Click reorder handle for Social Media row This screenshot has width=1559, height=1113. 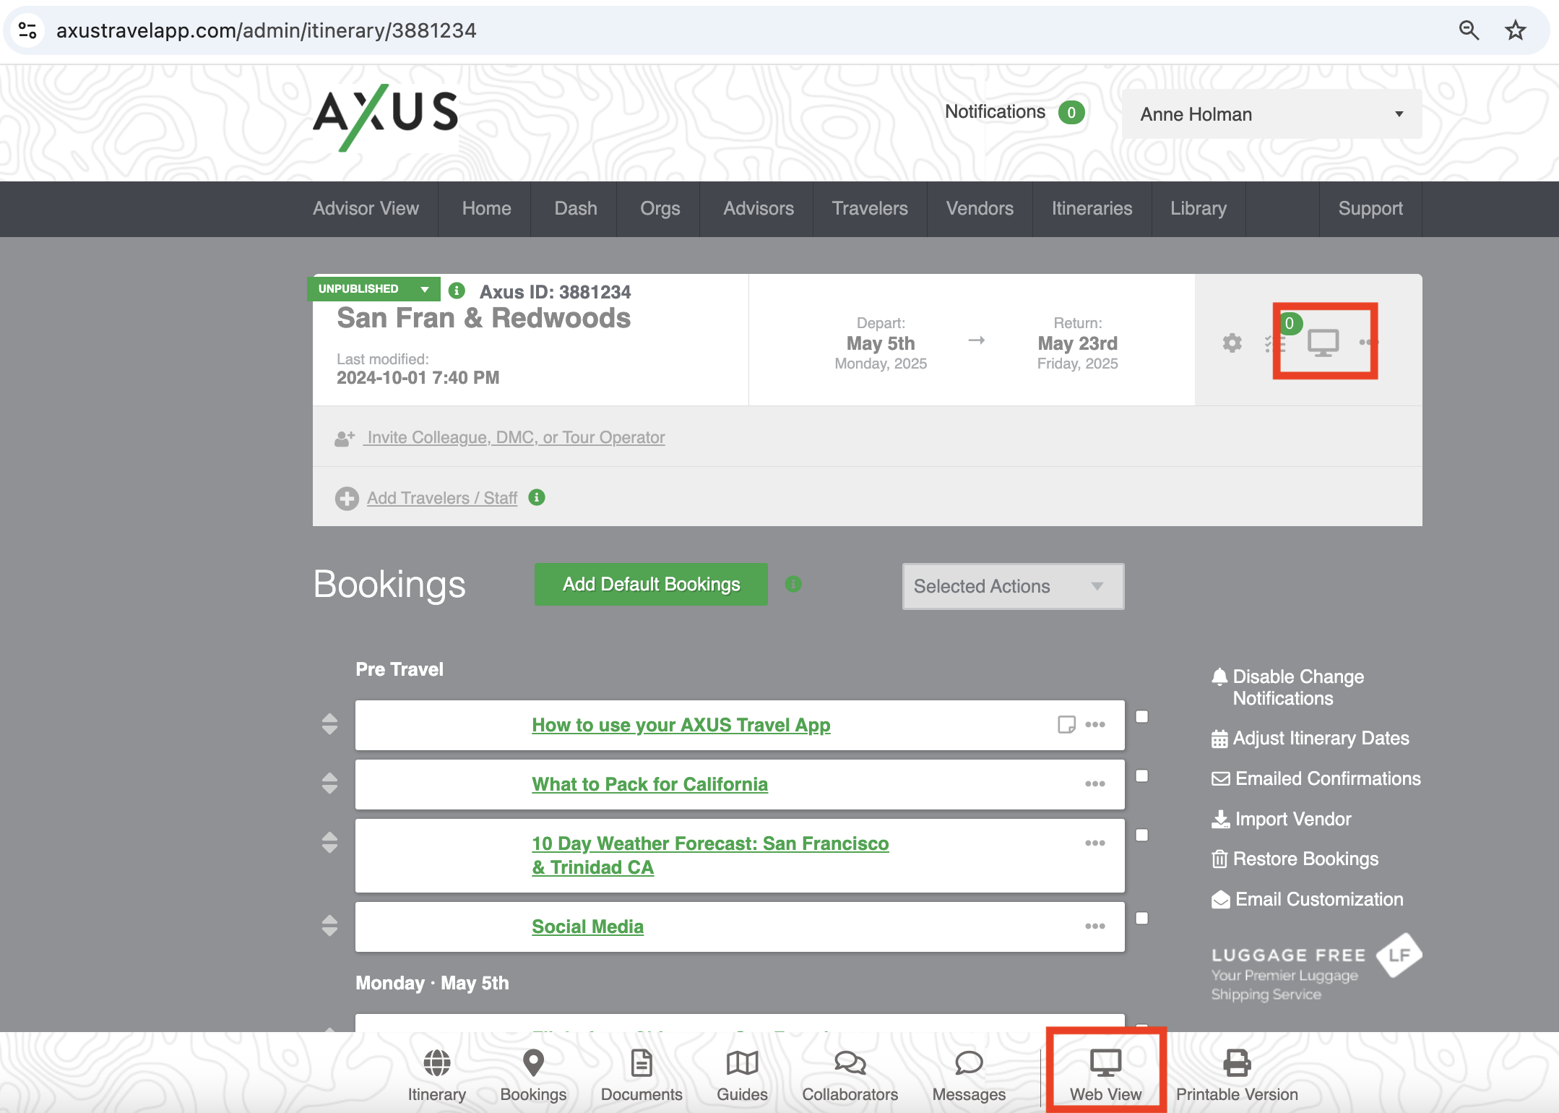click(329, 926)
